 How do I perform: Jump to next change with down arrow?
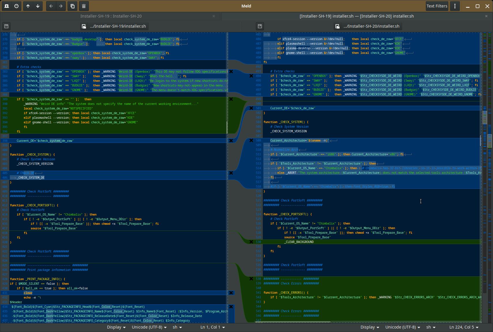click(38, 6)
